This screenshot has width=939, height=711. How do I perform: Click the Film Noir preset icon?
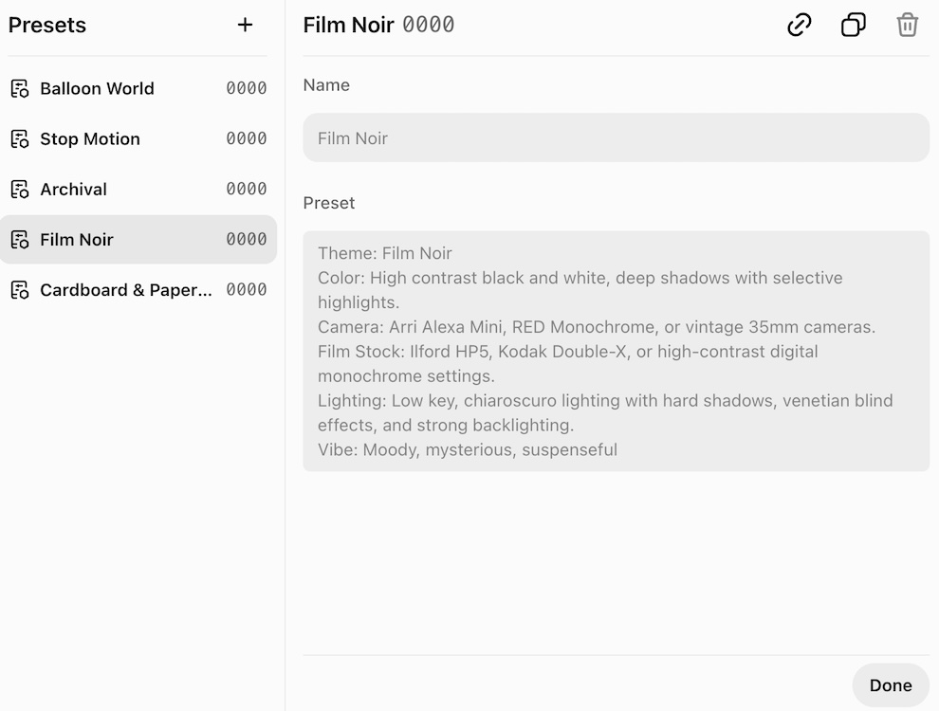pos(19,239)
